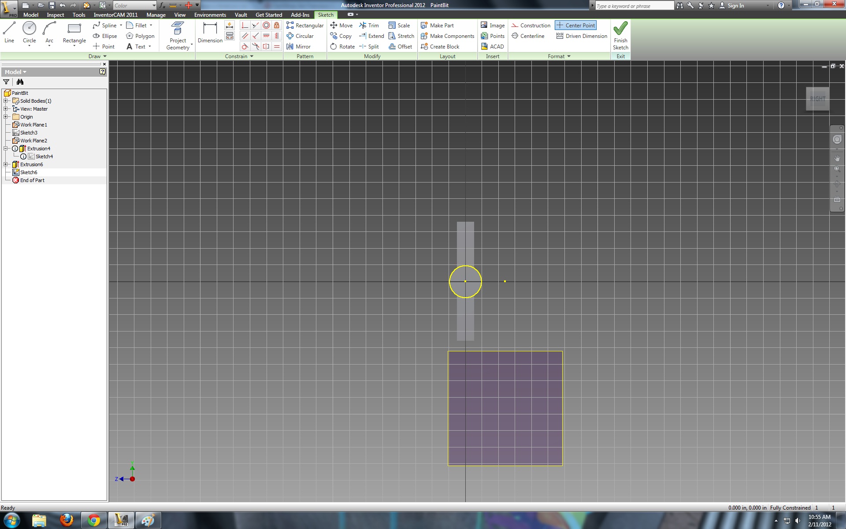This screenshot has height=529, width=846.
Task: Create a Circular pattern
Action: pos(300,36)
